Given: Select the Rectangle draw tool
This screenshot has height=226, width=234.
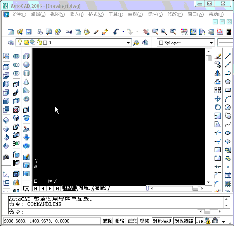Looking at the screenshot, I should coord(228,90).
